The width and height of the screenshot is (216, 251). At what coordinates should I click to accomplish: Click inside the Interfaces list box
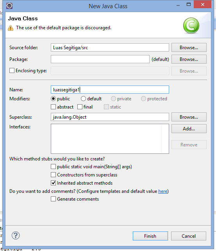coord(110,139)
